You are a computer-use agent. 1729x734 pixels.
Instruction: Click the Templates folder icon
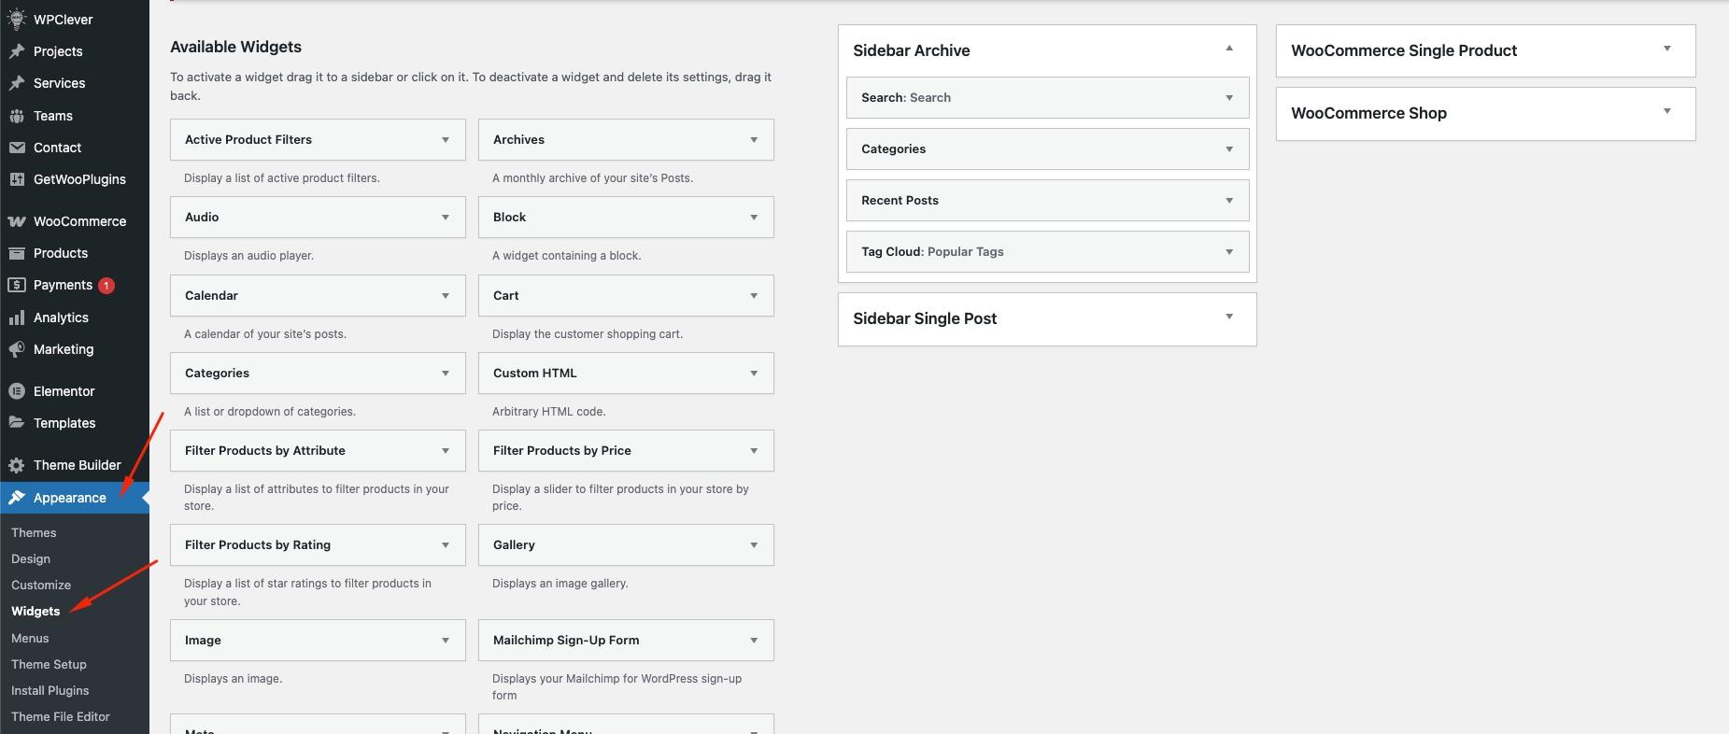tap(16, 423)
